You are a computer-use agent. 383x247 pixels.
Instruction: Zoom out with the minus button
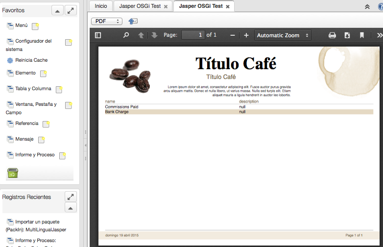233,35
